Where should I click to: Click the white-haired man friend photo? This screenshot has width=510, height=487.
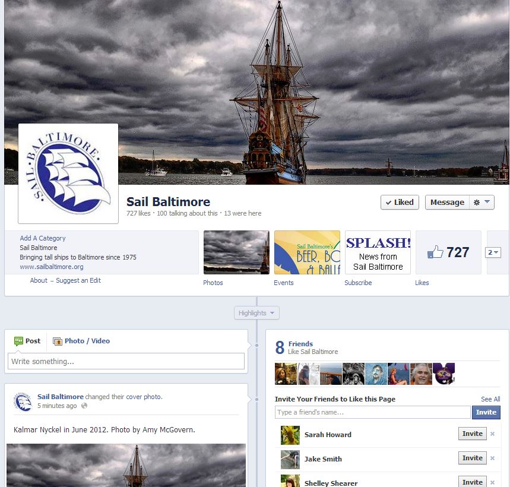coord(421,374)
